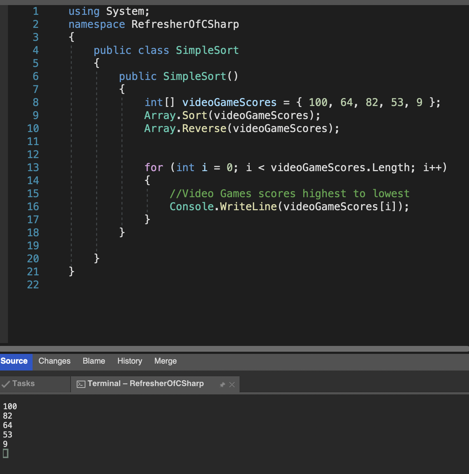Switch to the Changes tab
The height and width of the screenshot is (474, 469).
pos(54,361)
